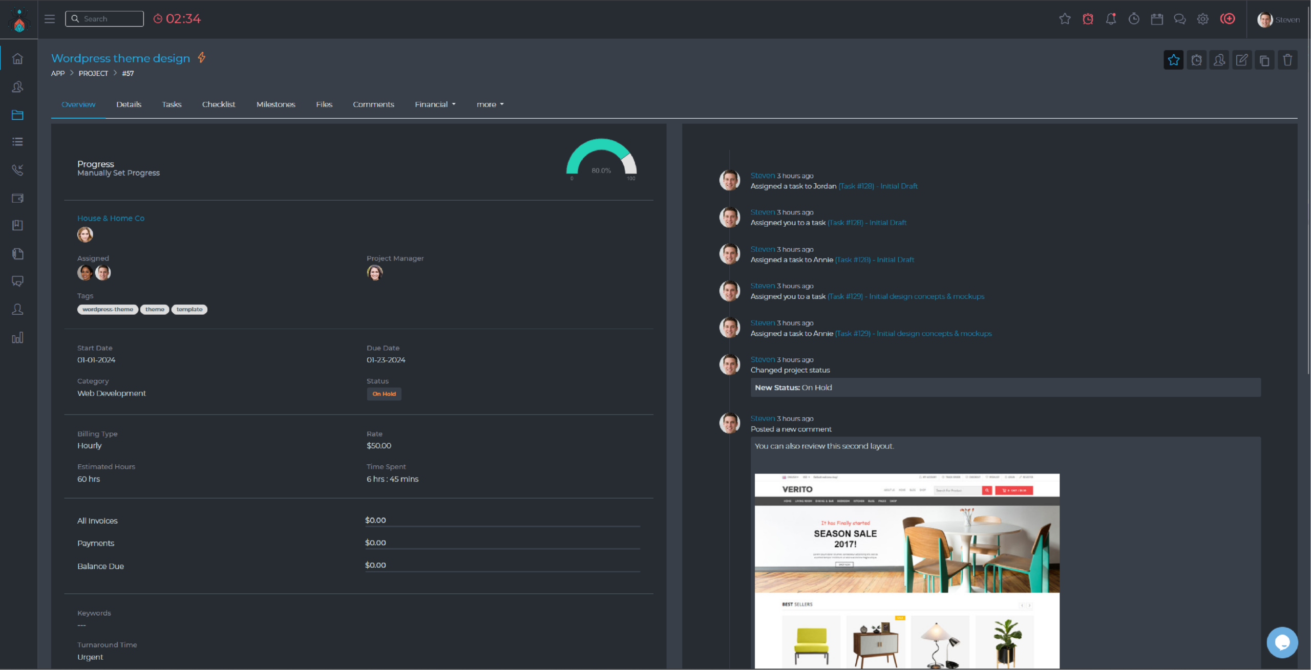Click the PROJECT breadcrumb link
The image size is (1311, 670).
(x=93, y=73)
